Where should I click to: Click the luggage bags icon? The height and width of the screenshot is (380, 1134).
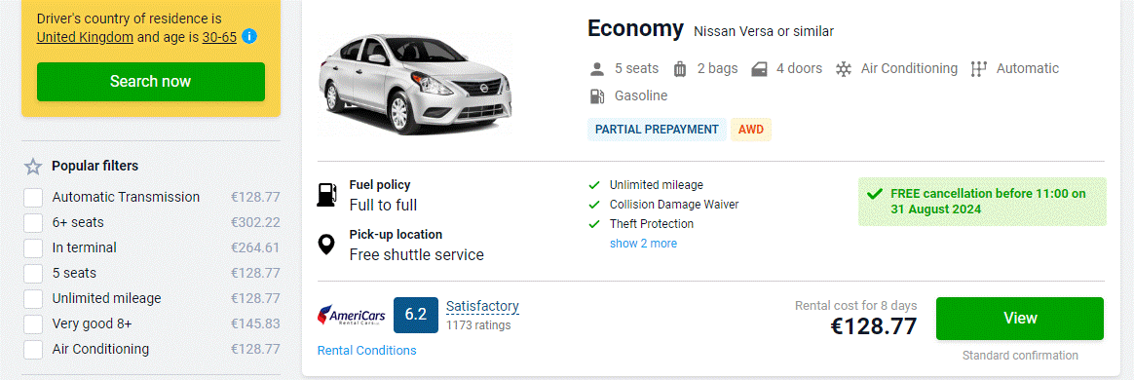click(680, 69)
